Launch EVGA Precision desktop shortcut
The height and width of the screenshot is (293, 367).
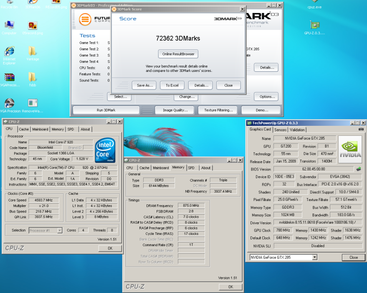[10, 106]
